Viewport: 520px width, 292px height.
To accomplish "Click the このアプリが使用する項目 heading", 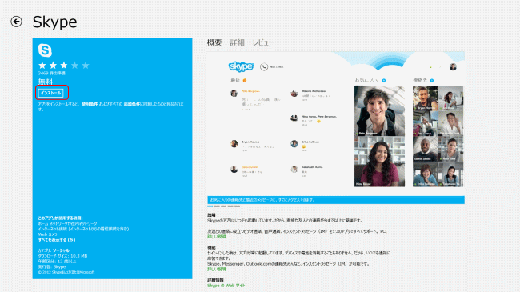I will pos(60,218).
